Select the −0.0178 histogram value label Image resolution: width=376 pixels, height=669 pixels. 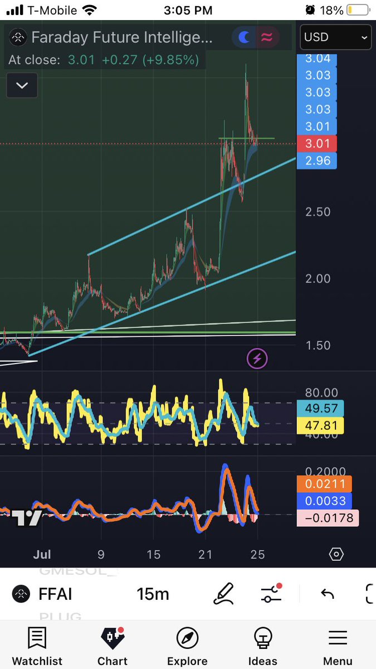(328, 518)
